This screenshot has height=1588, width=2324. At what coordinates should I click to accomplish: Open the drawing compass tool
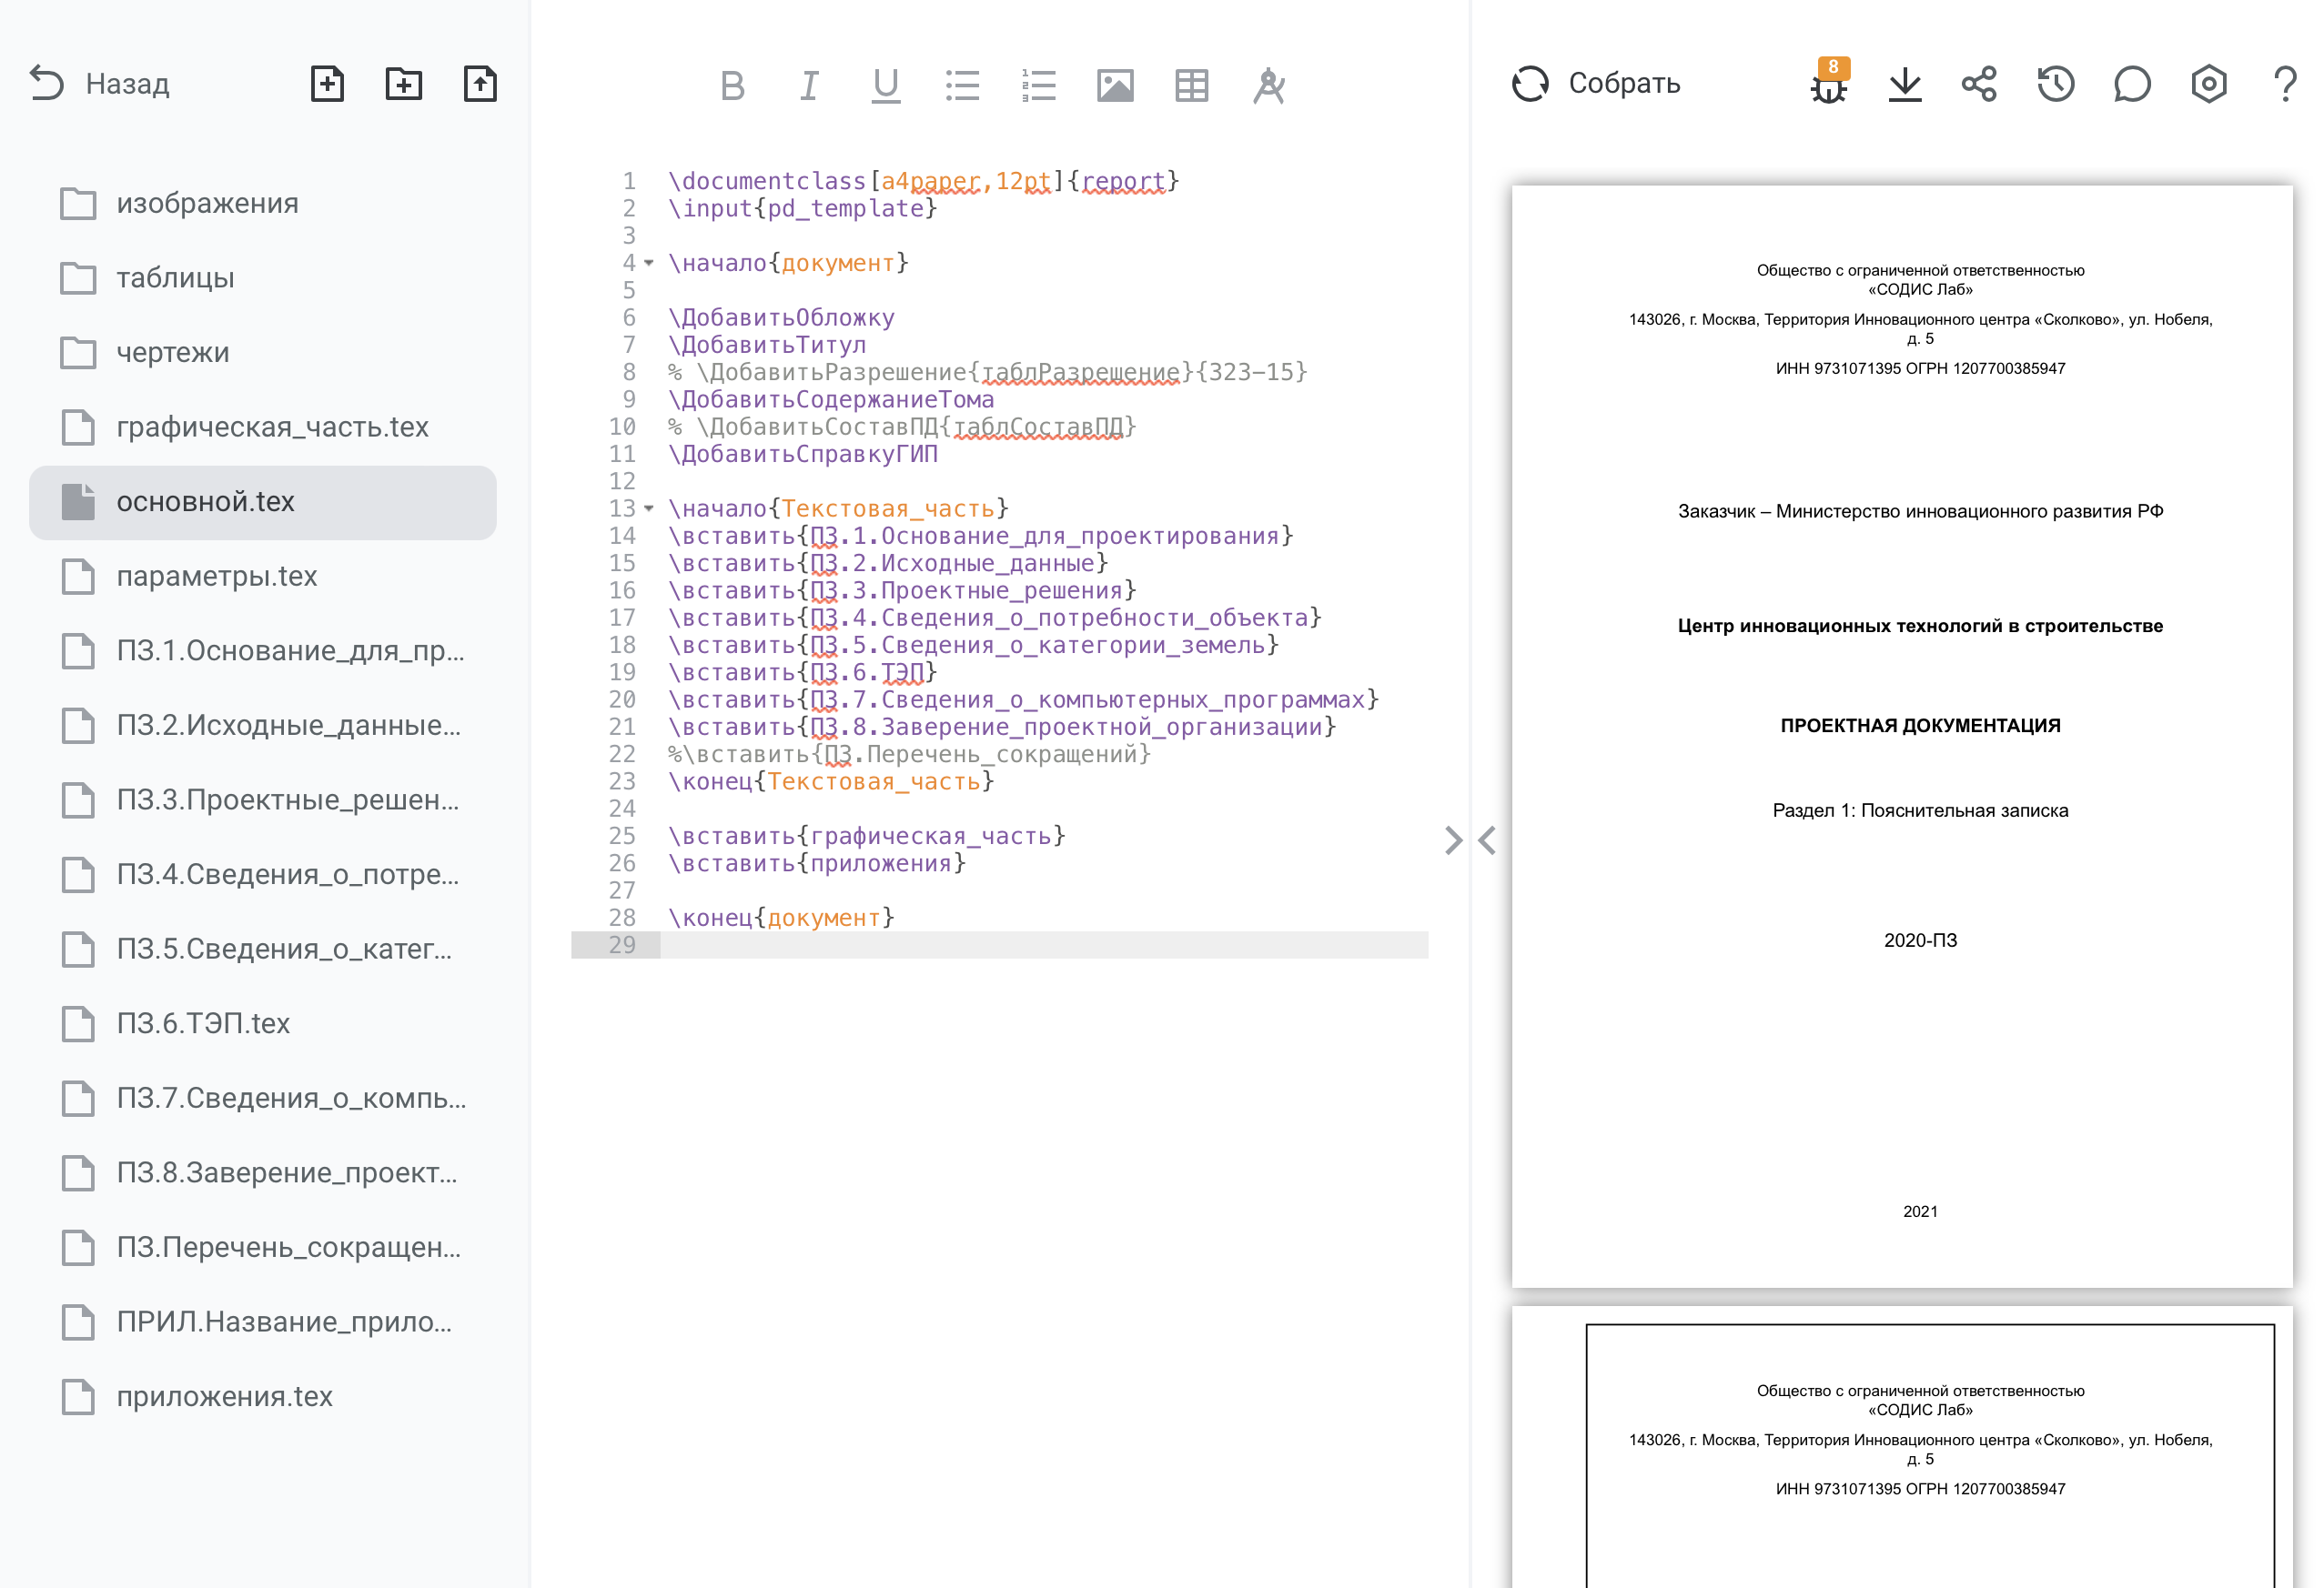[1269, 85]
